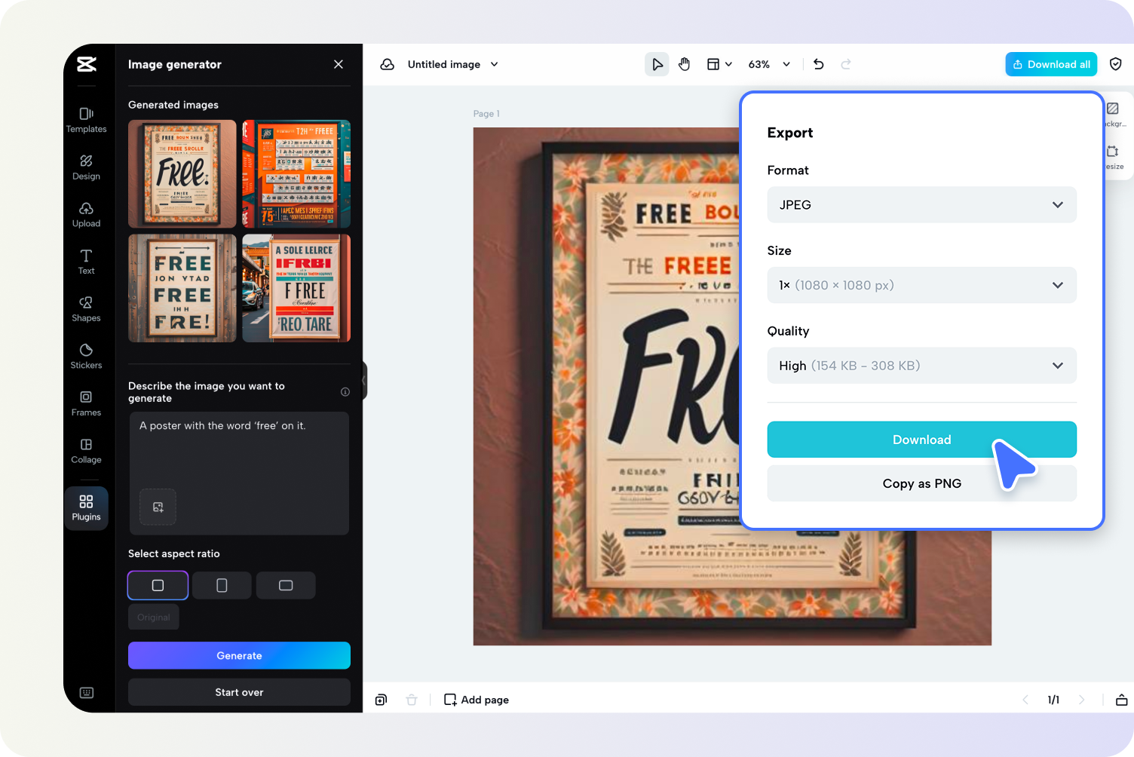Open the layout view dropdown
Viewport: 1134px width, 757px height.
tap(719, 64)
